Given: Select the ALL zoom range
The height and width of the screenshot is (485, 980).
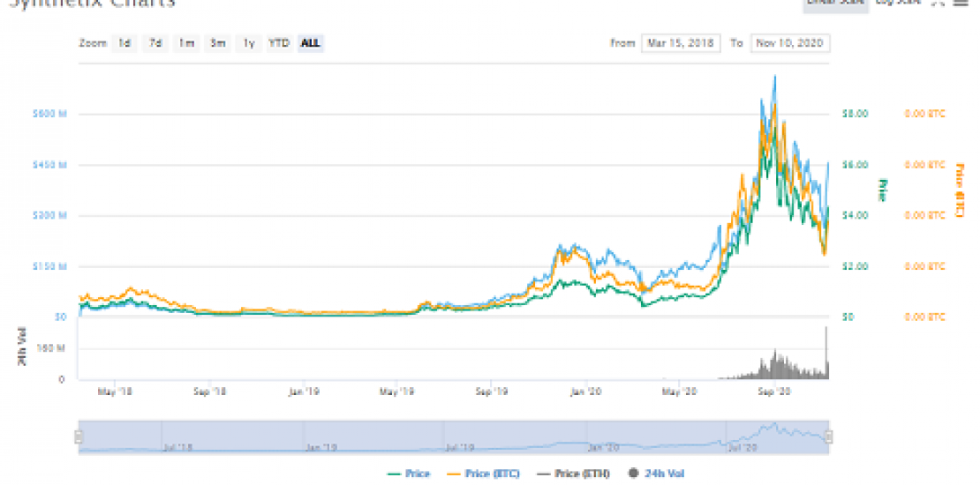Looking at the screenshot, I should [x=310, y=43].
